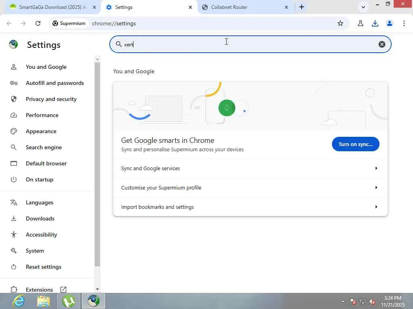Viewport: 413px width, 309px height.
Task: Open Search engine settings
Action: pos(44,147)
